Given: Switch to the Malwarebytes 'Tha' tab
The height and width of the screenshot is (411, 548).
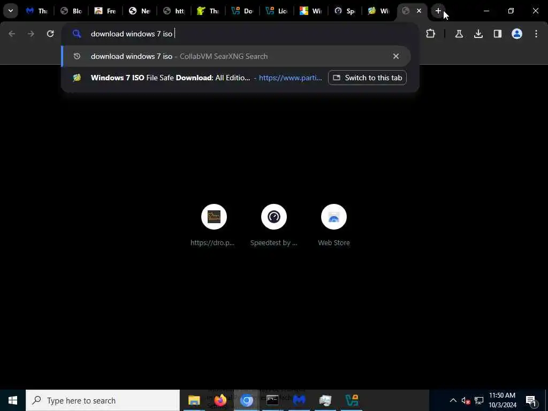Looking at the screenshot, I should [x=37, y=11].
